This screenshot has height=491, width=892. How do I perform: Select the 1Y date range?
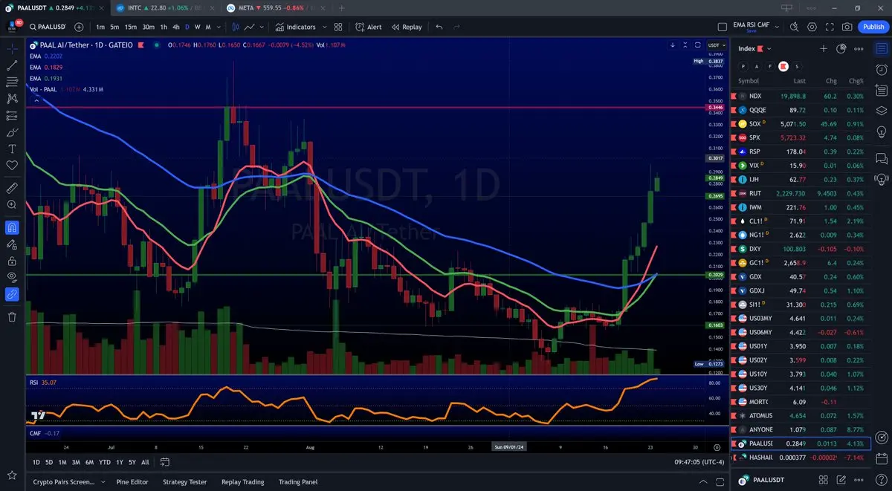[120, 462]
